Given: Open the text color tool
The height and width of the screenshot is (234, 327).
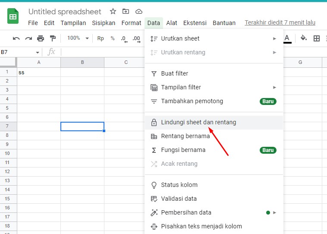Looking at the screenshot, I should point(287,39).
